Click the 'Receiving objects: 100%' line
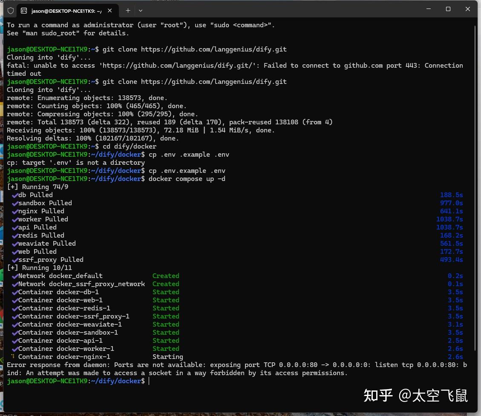 (x=141, y=130)
